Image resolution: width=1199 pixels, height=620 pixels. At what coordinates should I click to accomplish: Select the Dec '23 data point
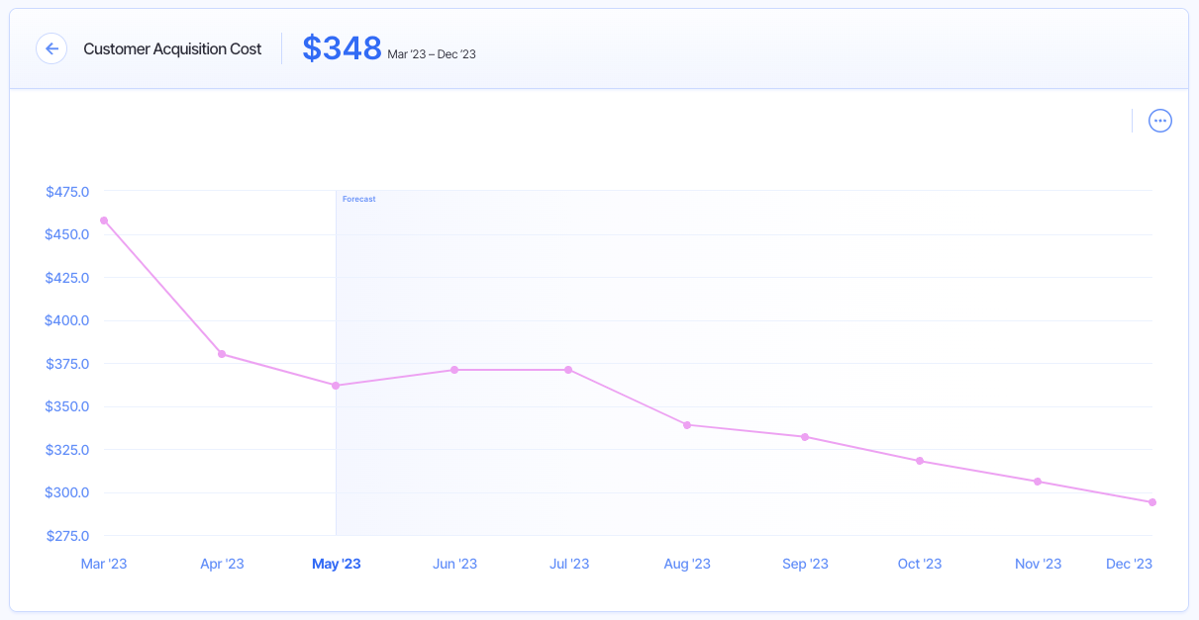(1151, 501)
